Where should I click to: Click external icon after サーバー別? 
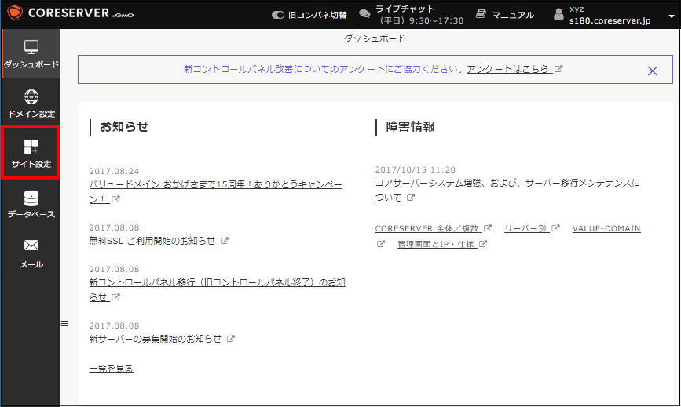[555, 227]
